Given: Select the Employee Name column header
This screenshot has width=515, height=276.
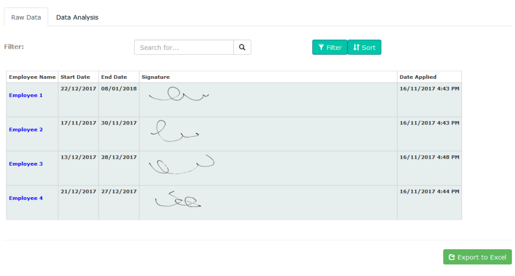Looking at the screenshot, I should click(32, 77).
